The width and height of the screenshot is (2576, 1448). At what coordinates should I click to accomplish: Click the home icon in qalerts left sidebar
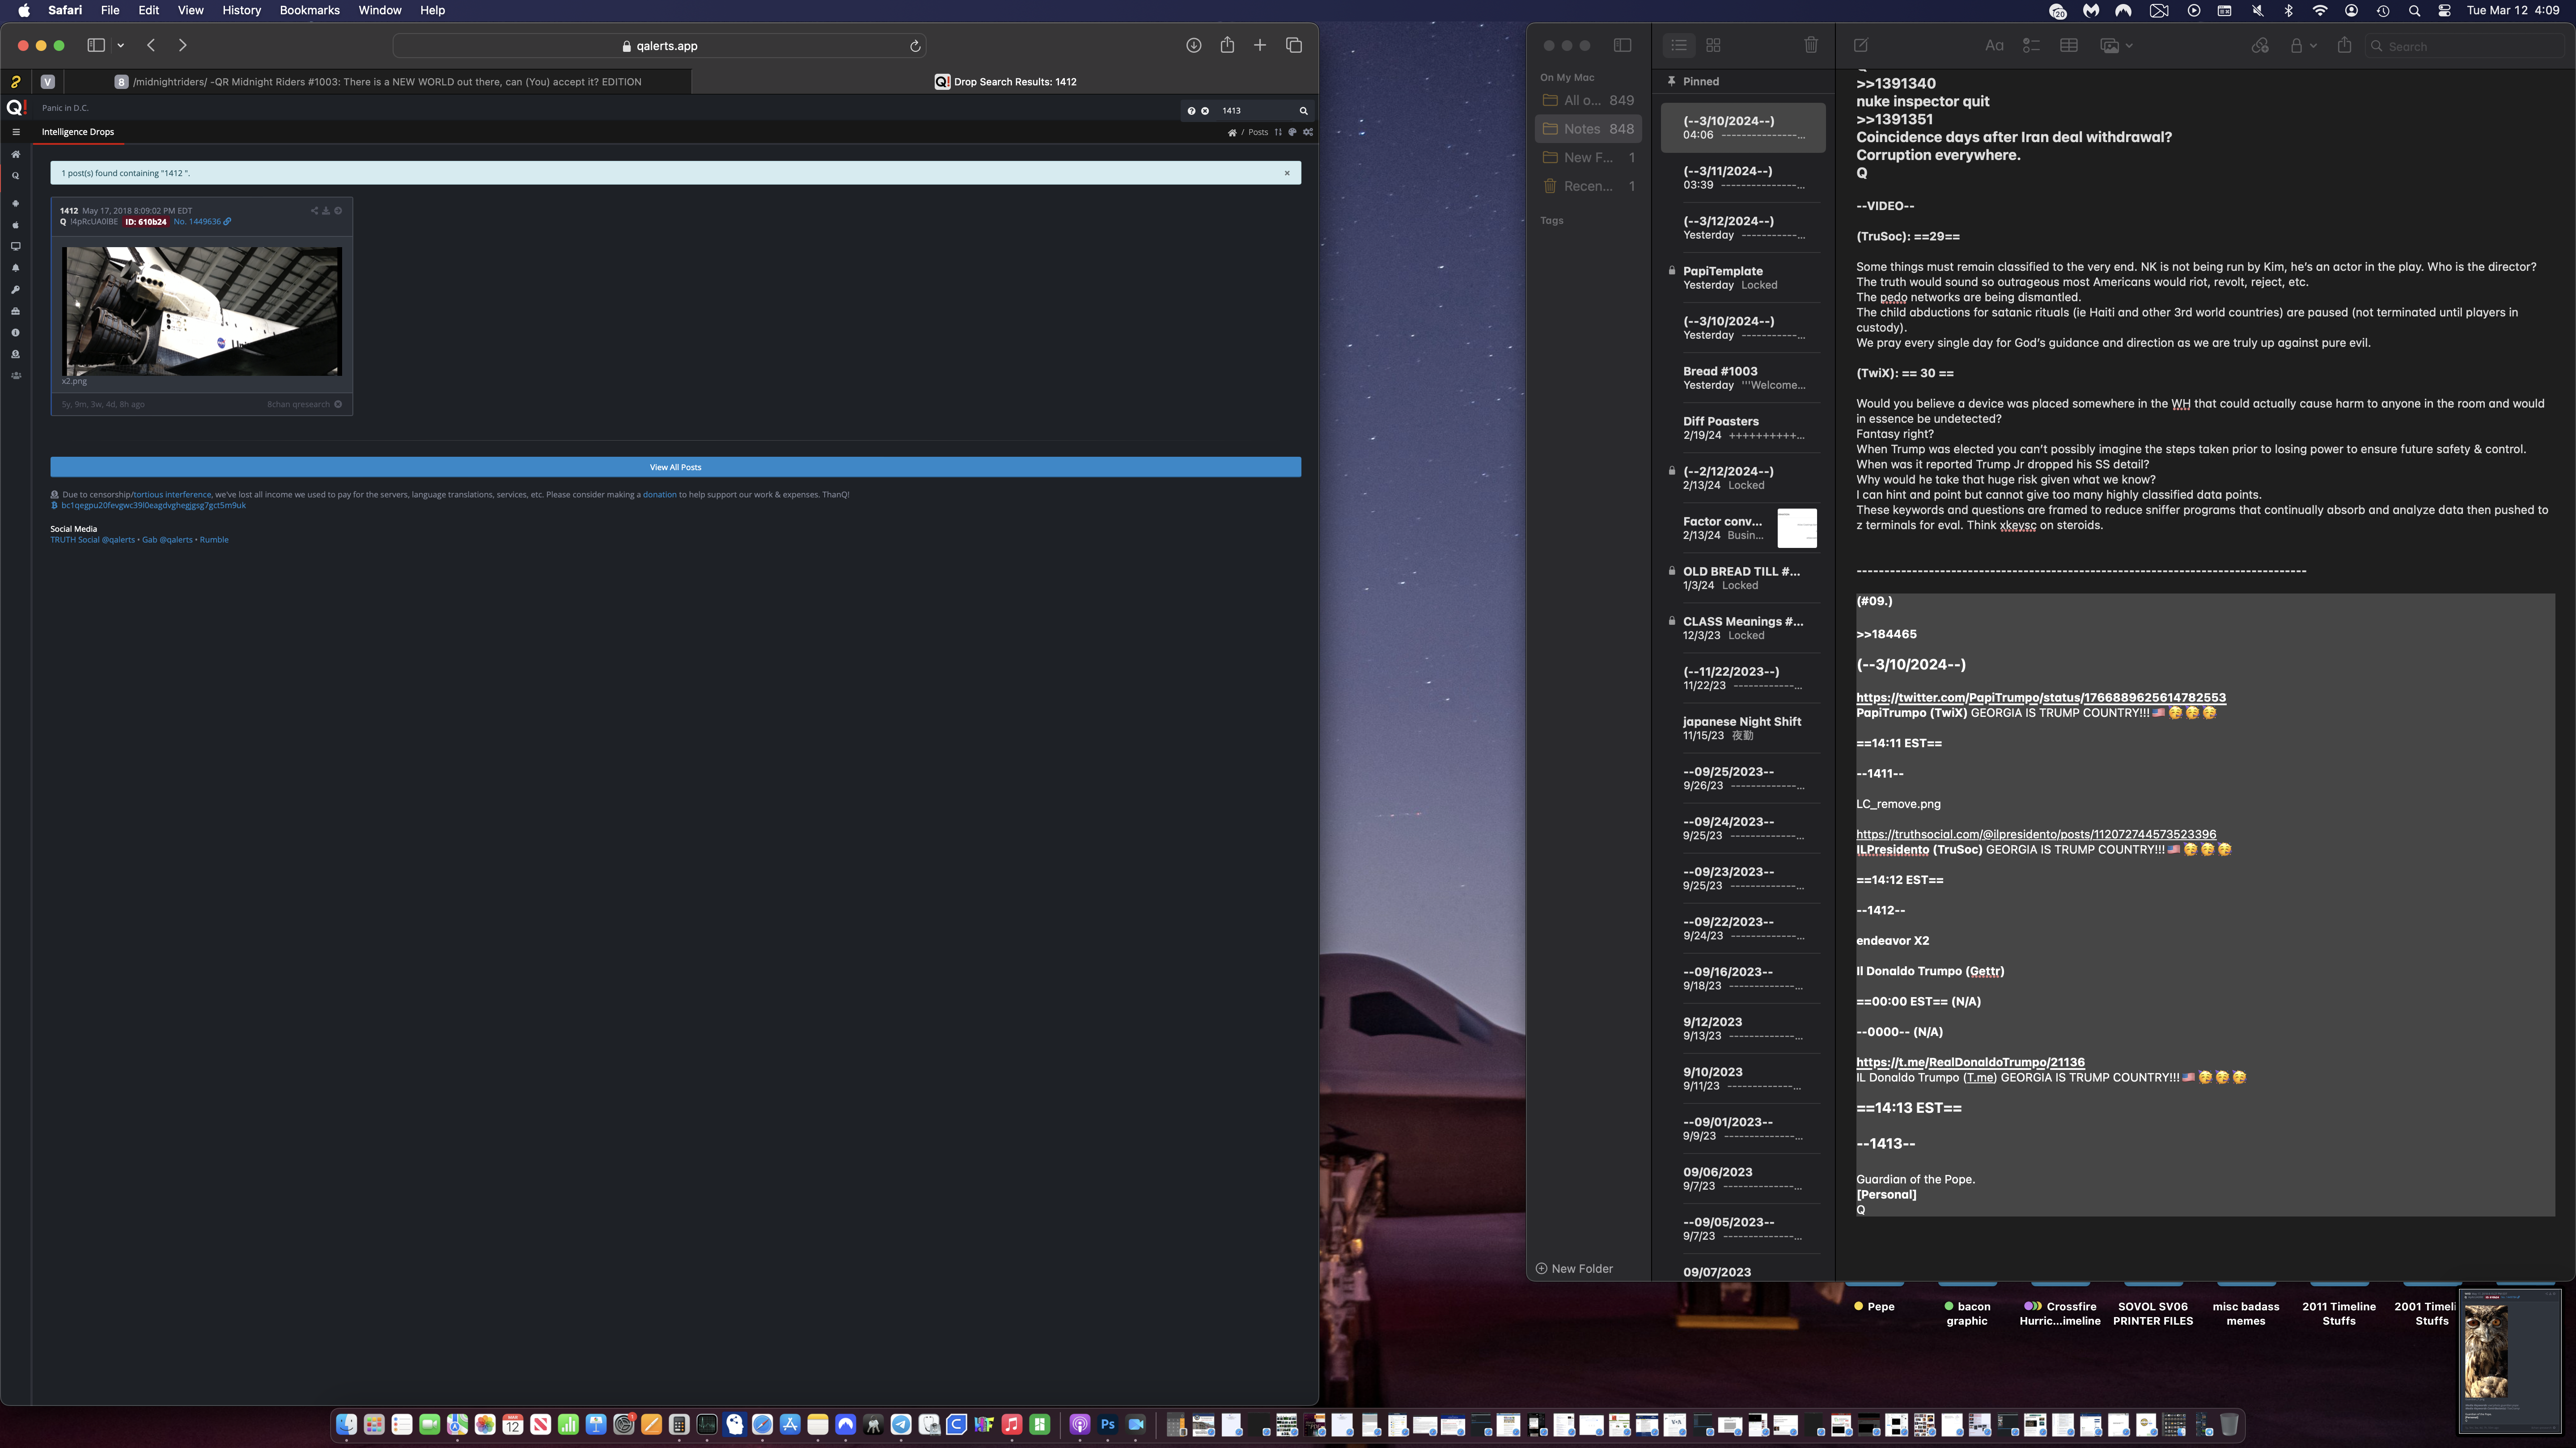tap(15, 154)
